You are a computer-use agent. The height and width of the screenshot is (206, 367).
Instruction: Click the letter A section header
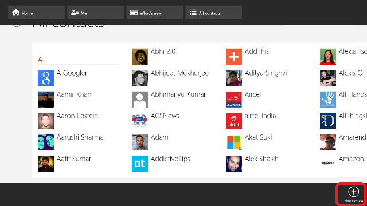(40, 60)
